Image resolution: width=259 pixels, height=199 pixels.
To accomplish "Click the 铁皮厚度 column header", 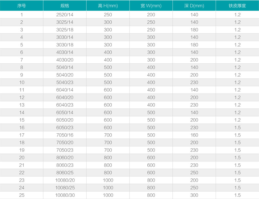I will point(237,6).
